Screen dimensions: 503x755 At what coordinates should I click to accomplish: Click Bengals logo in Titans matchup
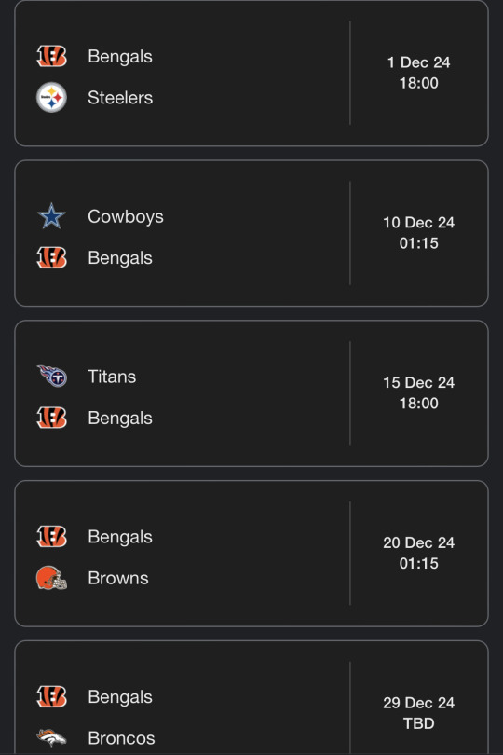tap(51, 418)
